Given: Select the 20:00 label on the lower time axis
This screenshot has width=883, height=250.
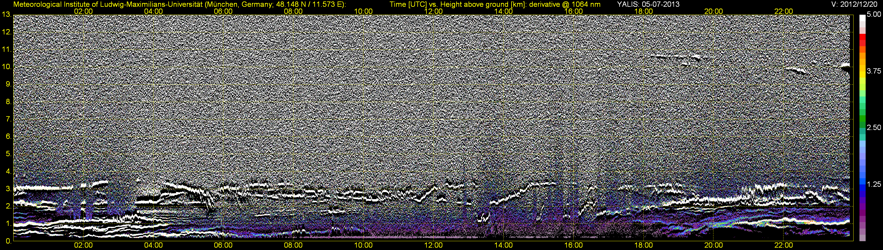Looking at the screenshot, I should [x=714, y=245].
